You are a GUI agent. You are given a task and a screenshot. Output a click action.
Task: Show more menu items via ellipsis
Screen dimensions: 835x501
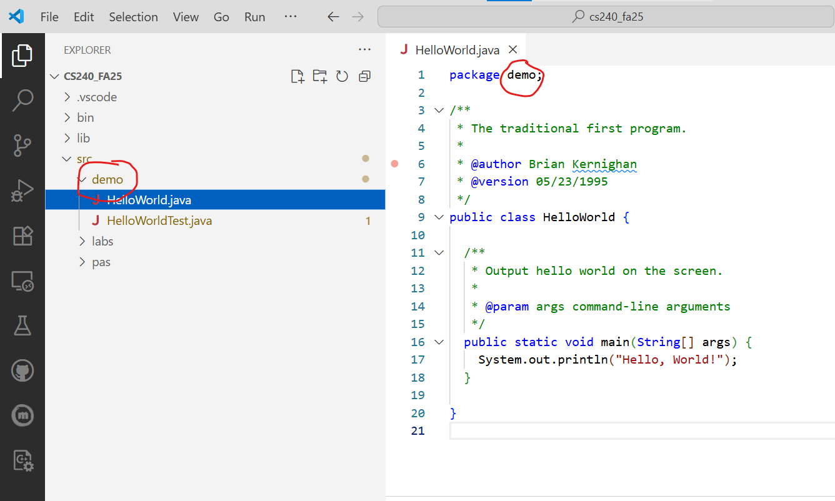coord(291,17)
